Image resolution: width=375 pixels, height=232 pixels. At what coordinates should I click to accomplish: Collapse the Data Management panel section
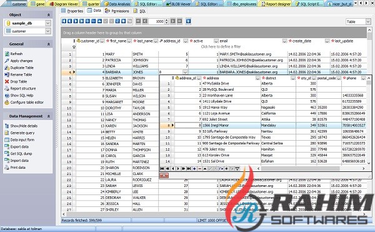(49, 116)
